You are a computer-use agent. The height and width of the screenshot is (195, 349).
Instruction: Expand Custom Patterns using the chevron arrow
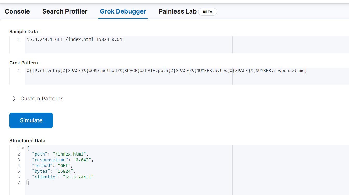pos(14,99)
